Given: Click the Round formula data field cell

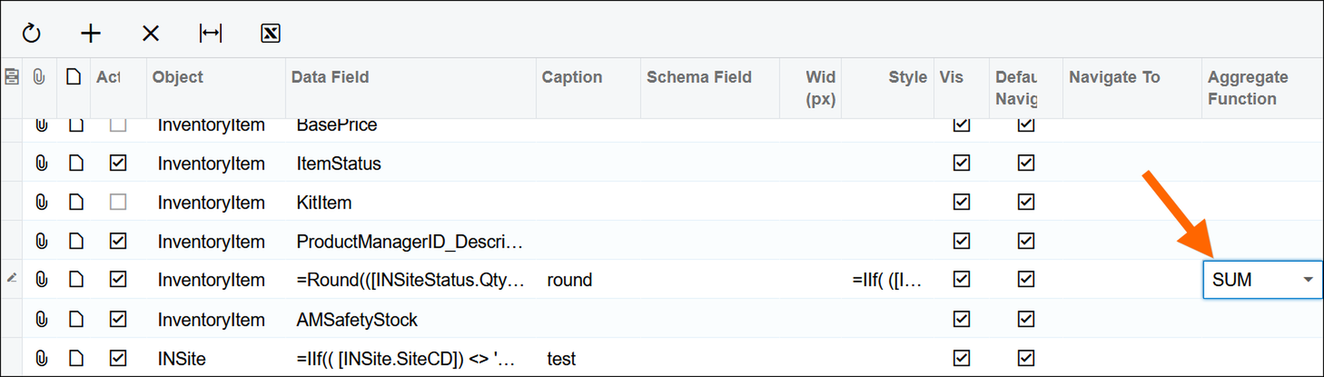Looking at the screenshot, I should [x=410, y=280].
